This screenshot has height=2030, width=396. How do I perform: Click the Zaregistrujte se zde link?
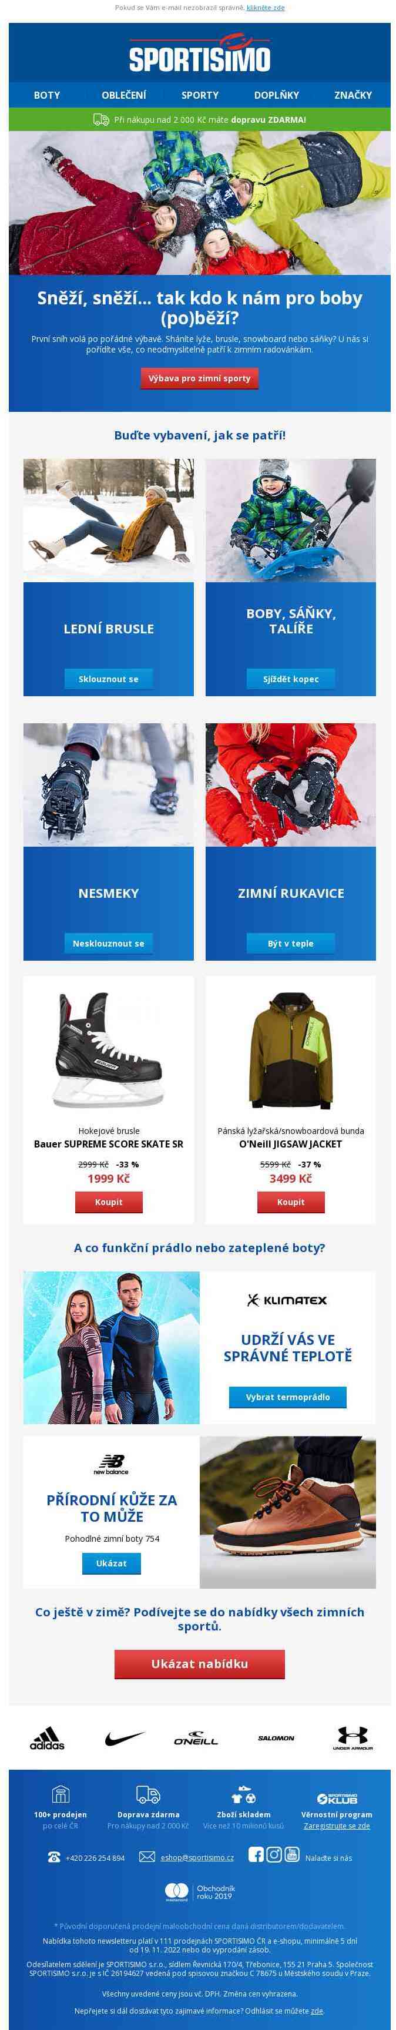coord(336,1826)
